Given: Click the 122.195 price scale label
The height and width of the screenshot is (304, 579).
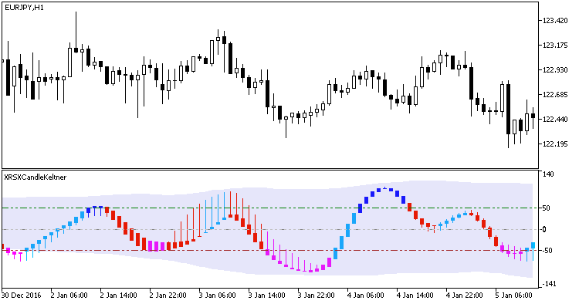Looking at the screenshot, I should pyautogui.click(x=555, y=144).
